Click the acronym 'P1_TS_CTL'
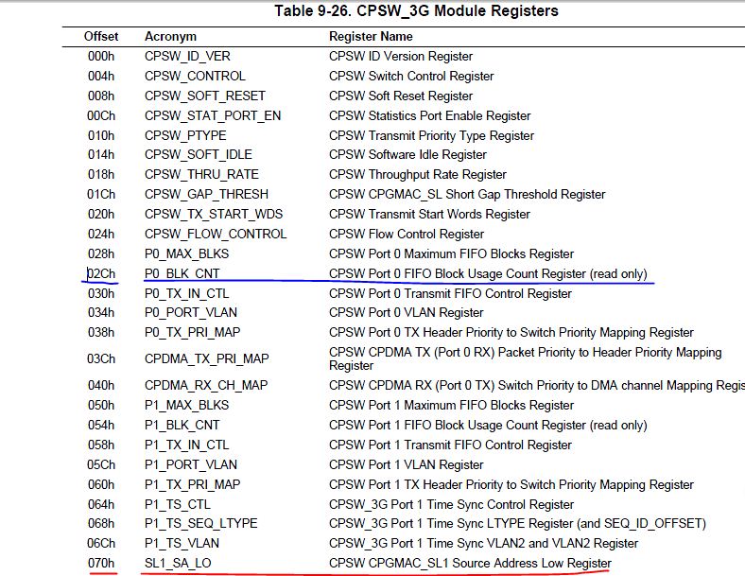745x576 pixels. coord(177,505)
